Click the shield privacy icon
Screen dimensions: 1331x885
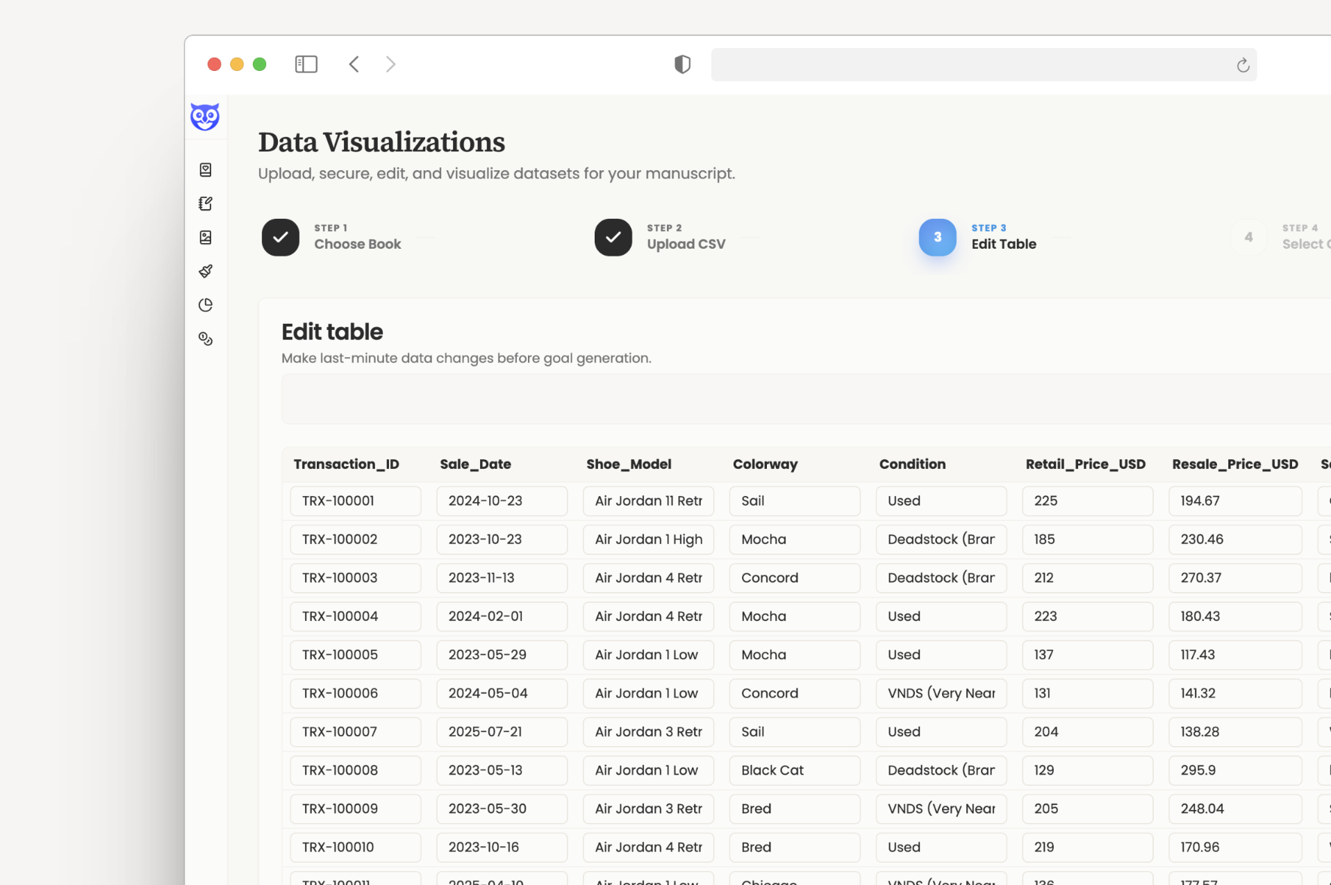pos(682,65)
